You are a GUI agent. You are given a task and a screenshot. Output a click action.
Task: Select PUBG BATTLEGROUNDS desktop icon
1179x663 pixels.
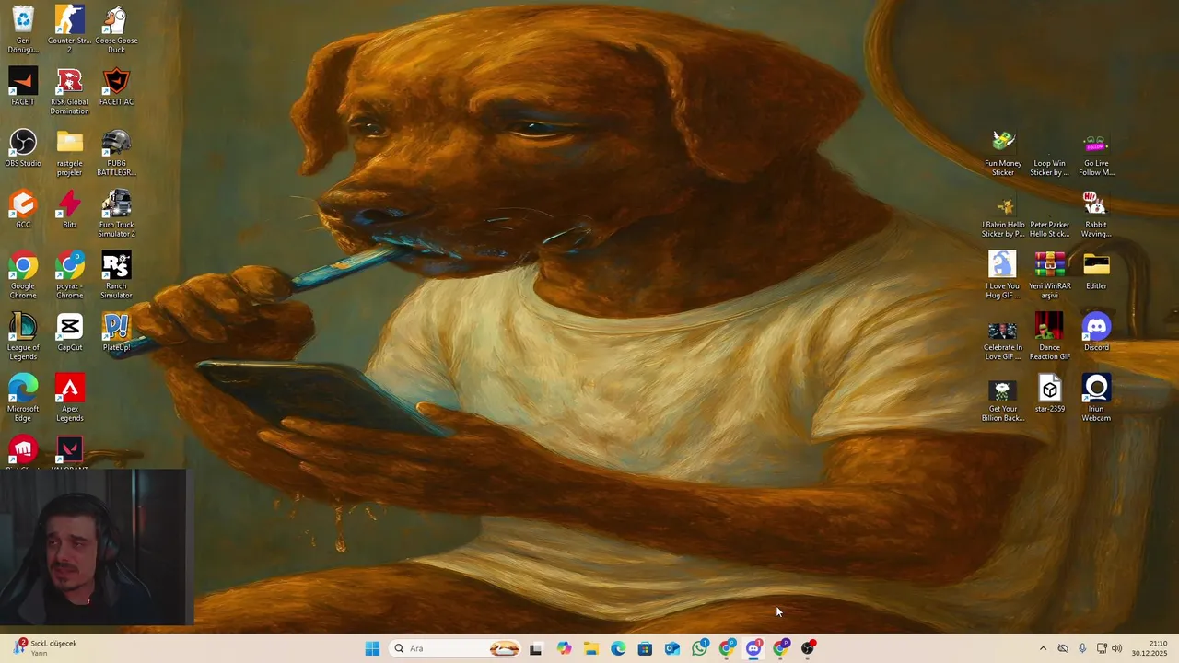tap(116, 152)
